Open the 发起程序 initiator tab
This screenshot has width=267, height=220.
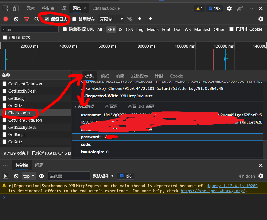click(139, 76)
